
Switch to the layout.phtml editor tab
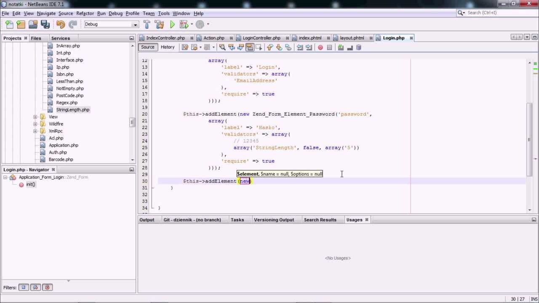click(352, 38)
